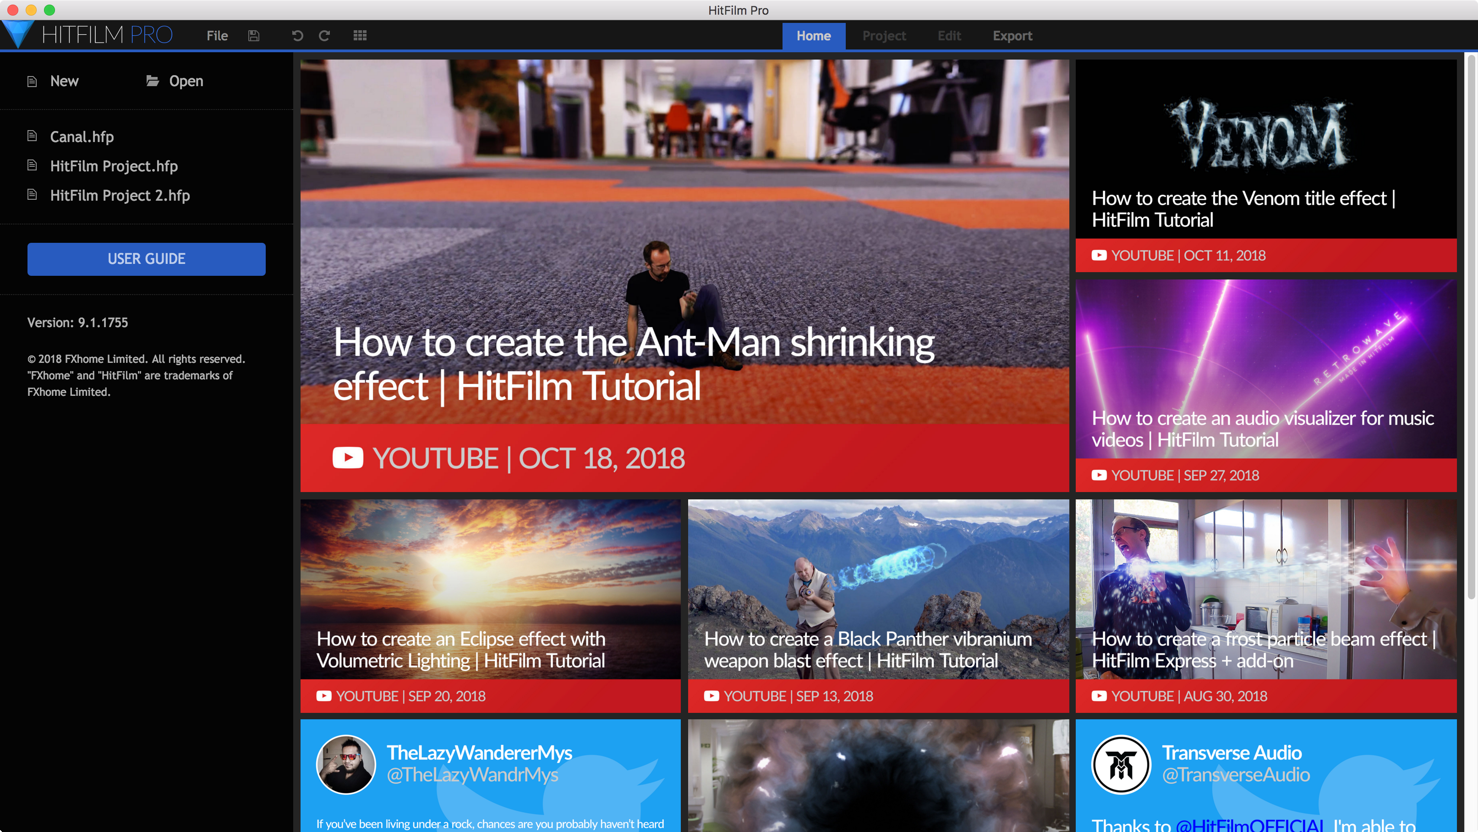1478x832 pixels.
Task: Click the HitFilm Pro logo icon
Action: click(x=19, y=33)
